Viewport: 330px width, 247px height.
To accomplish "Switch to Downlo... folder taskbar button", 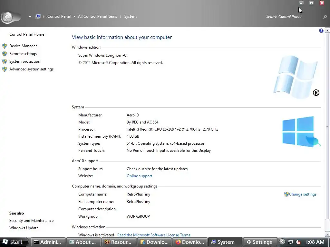I will 154,242.
